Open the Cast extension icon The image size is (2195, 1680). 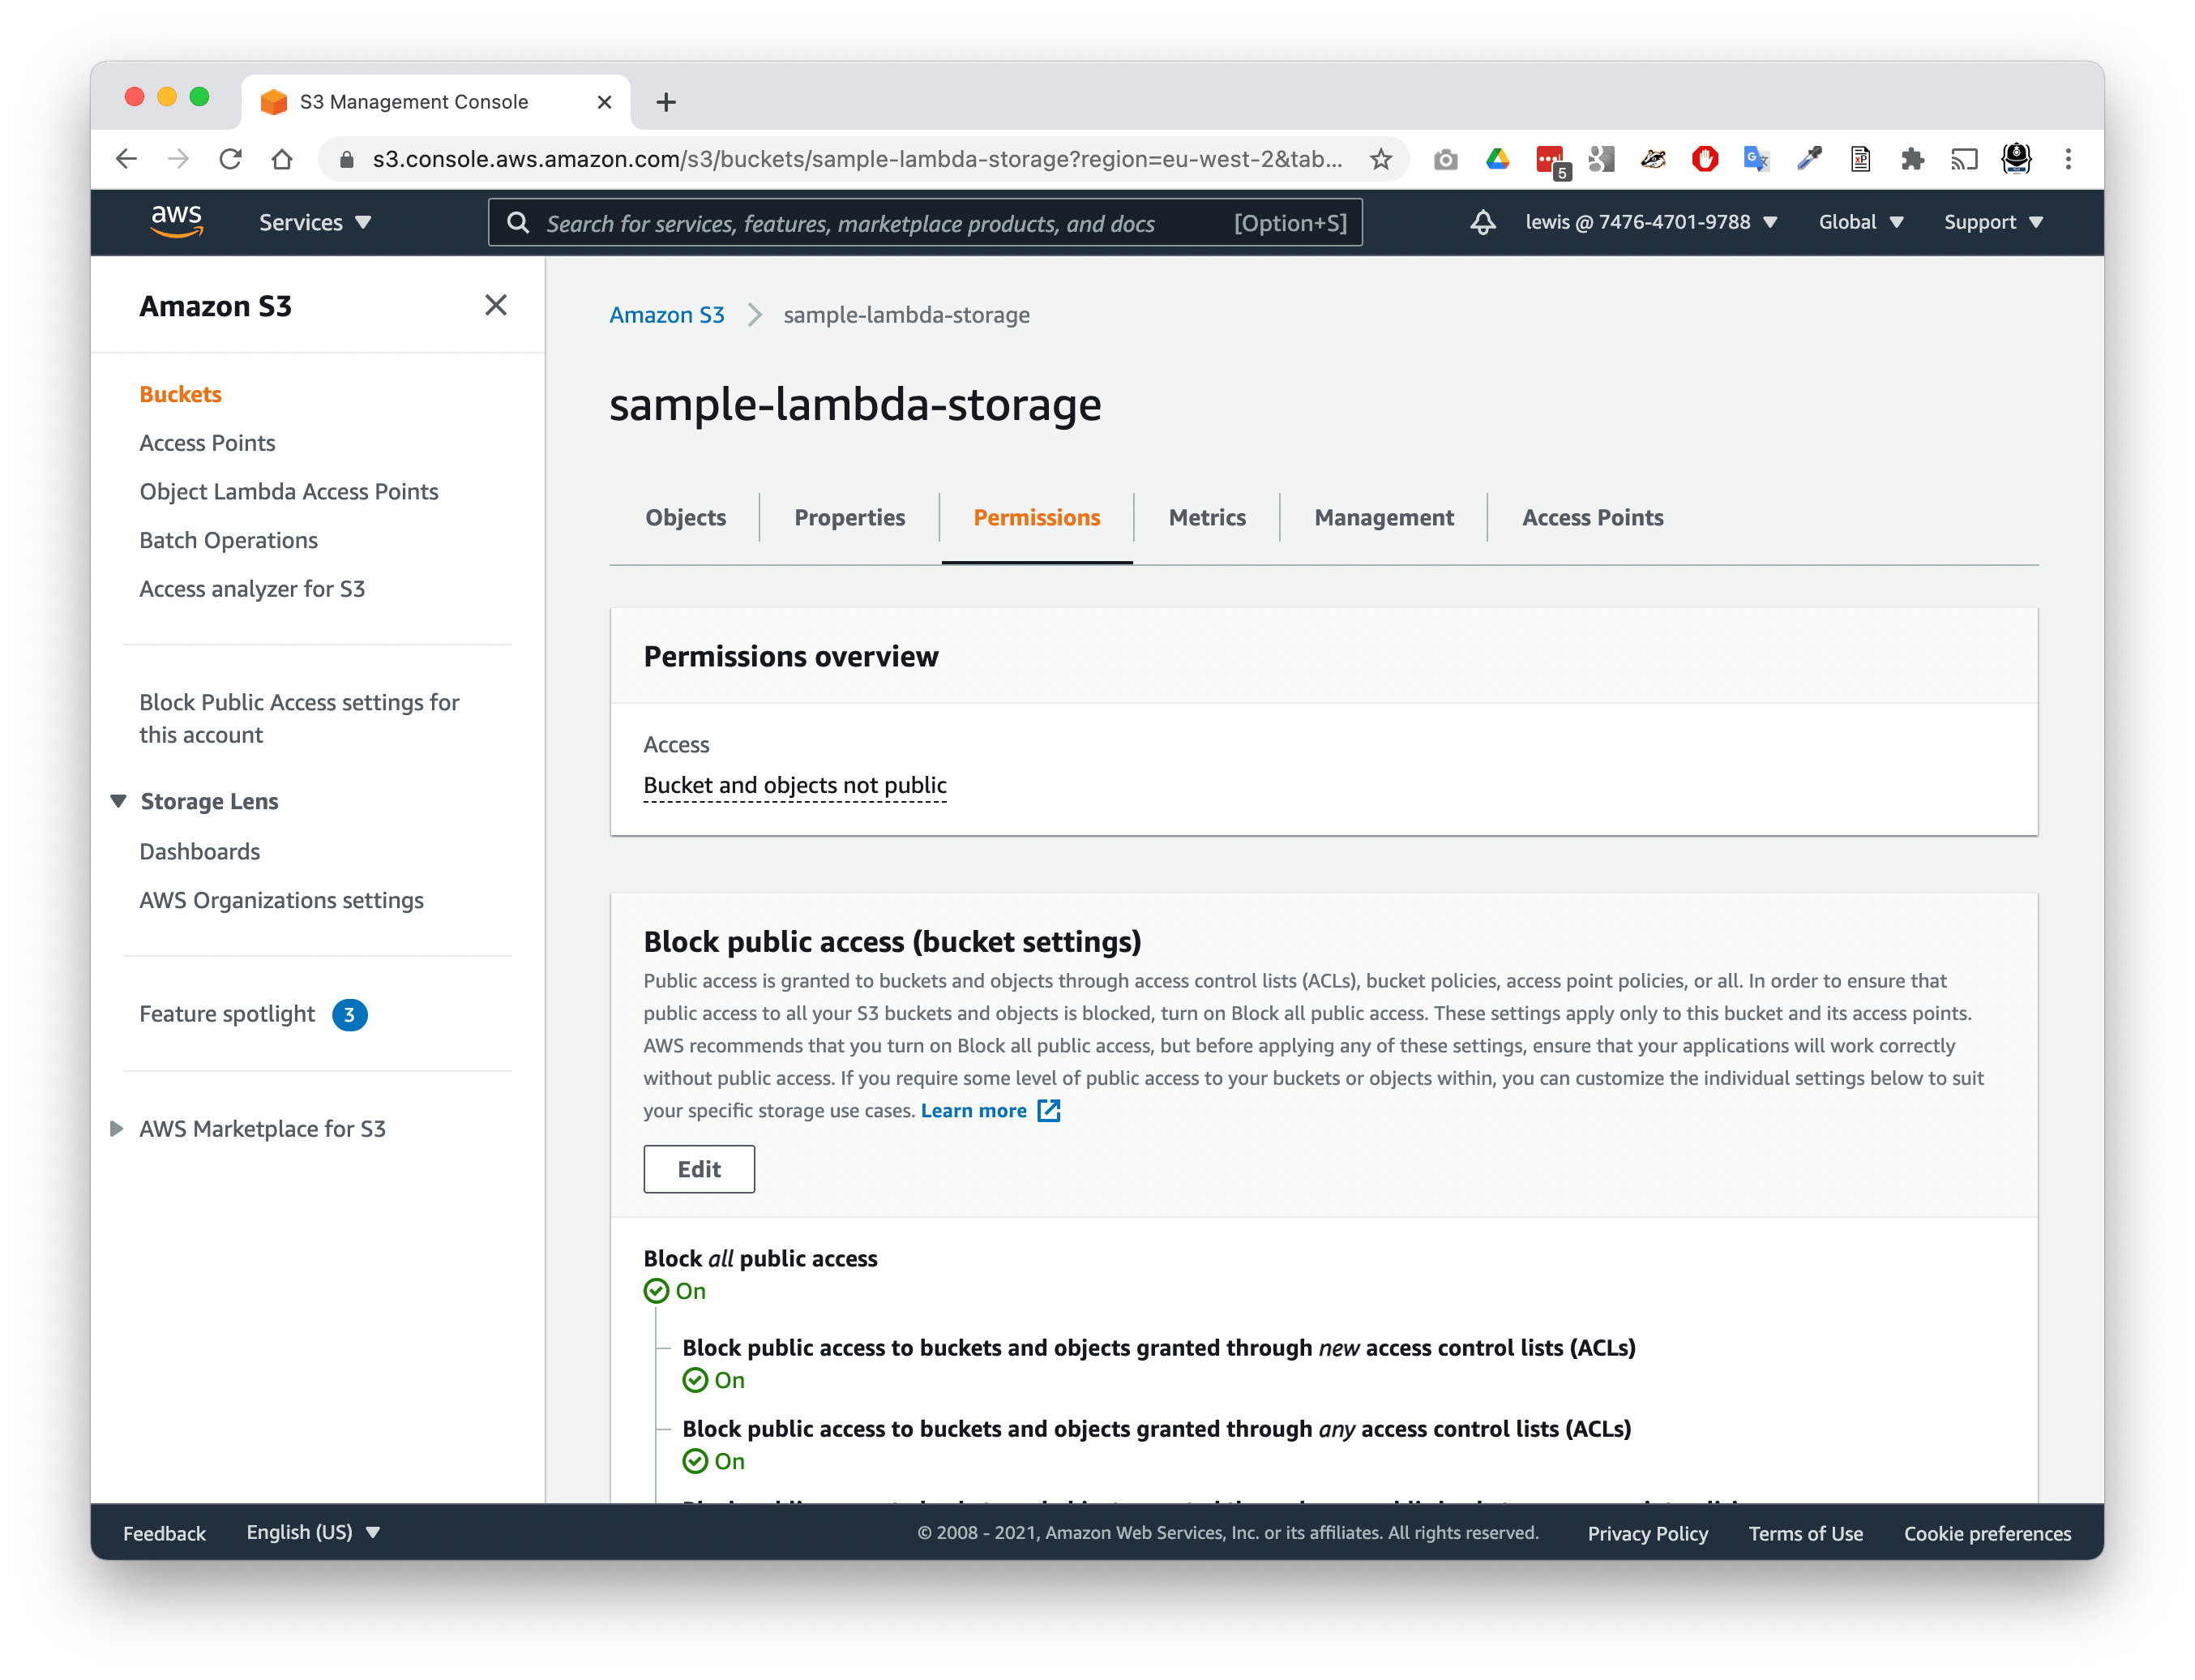pyautogui.click(x=1964, y=159)
